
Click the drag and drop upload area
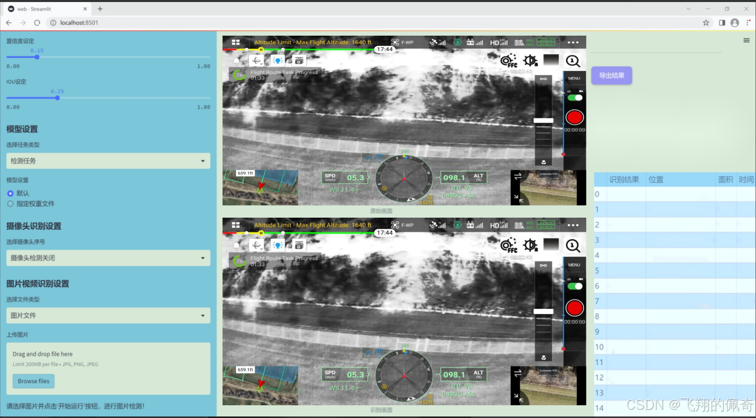point(108,369)
